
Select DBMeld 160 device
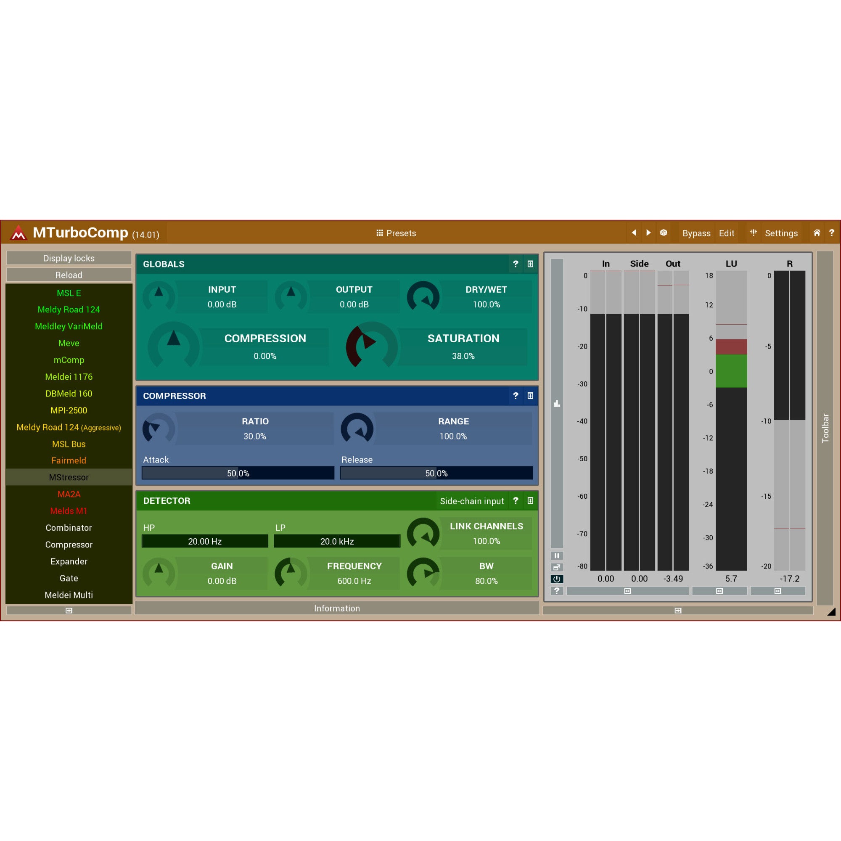pyautogui.click(x=69, y=394)
